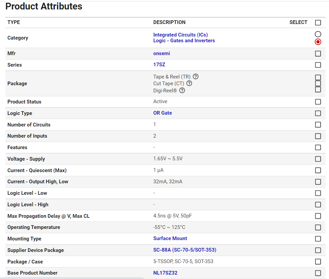This screenshot has height=279, width=329.
Task: Click help icon beside Cut Tape (CT)
Action: (189, 83)
